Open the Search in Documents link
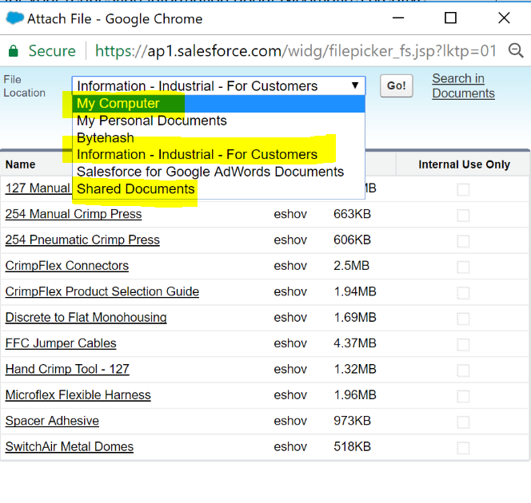Viewport: 531px width, 503px height. [x=463, y=86]
